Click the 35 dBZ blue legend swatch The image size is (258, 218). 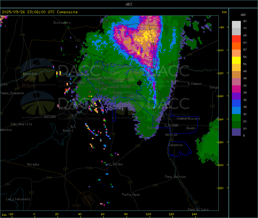coord(236,111)
